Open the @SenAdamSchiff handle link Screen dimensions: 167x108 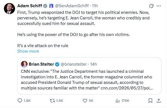72,6
